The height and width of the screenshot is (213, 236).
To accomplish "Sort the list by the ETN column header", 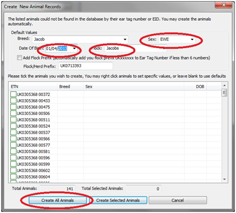I will (x=33, y=87).
